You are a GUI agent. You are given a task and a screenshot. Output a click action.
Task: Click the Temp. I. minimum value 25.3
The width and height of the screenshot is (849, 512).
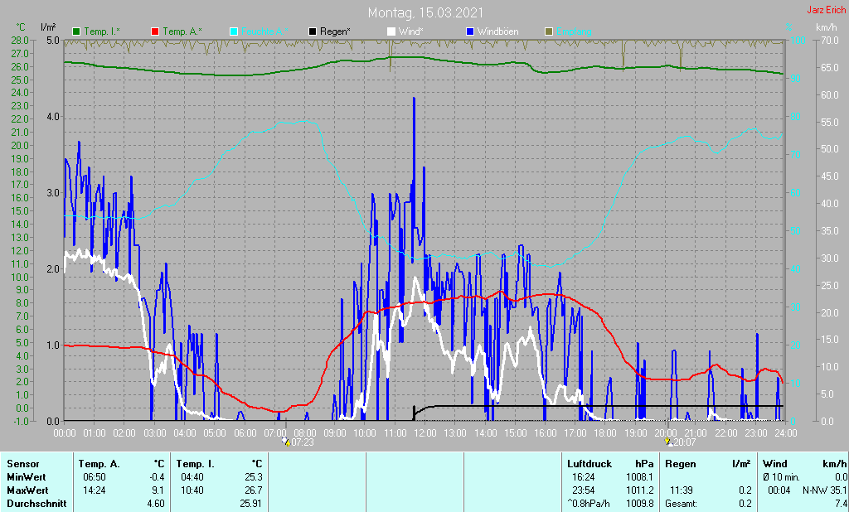pyautogui.click(x=254, y=477)
